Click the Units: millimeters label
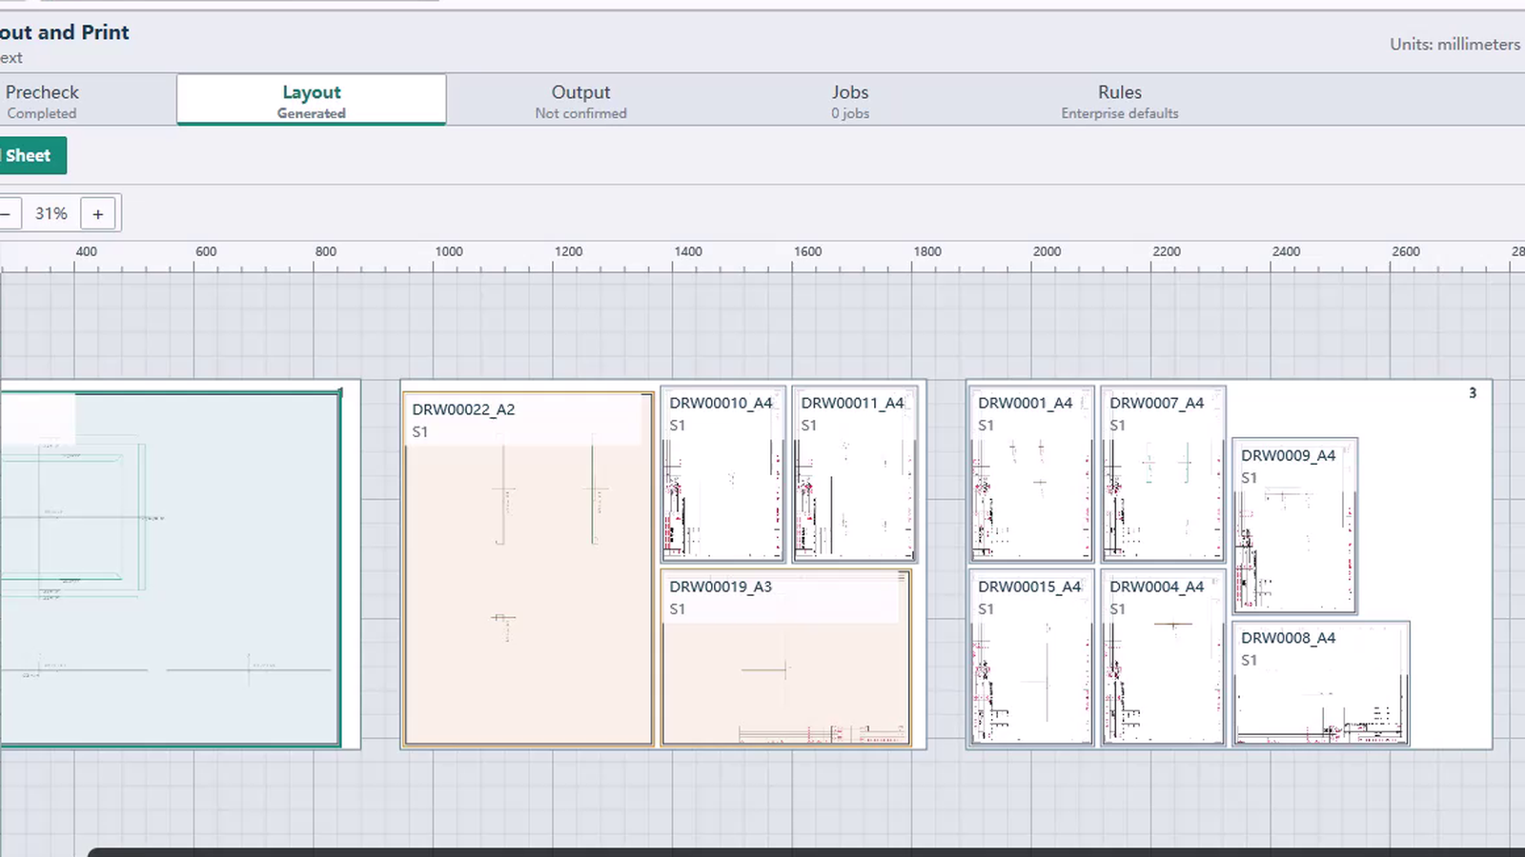The height and width of the screenshot is (857, 1525). 1454,44
